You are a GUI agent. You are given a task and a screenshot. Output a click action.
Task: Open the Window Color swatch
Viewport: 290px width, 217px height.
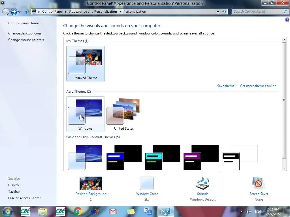[x=147, y=183]
